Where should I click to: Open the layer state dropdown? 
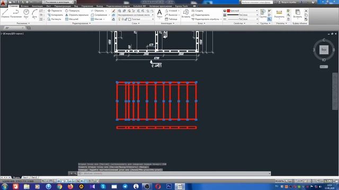[x=136, y=15]
